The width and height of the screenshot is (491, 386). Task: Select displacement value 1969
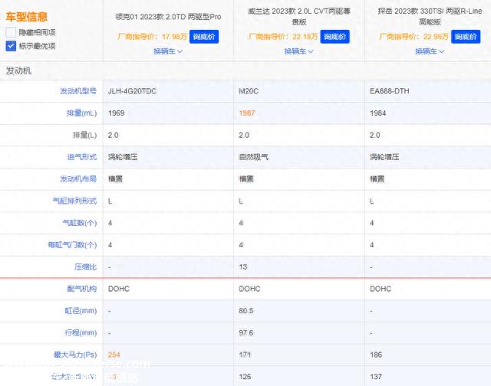pyautogui.click(x=116, y=113)
